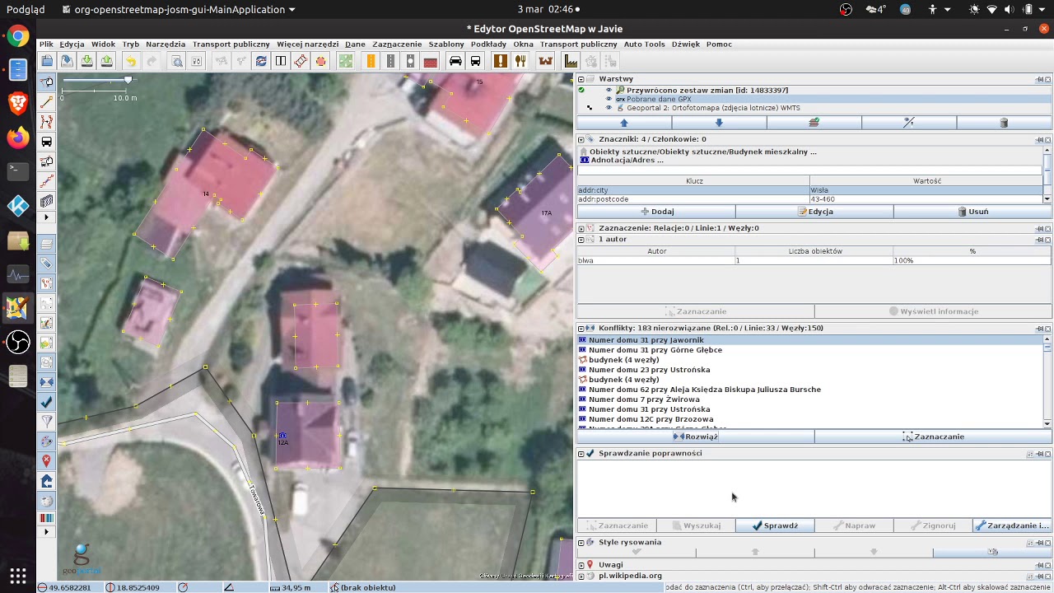Select the draw nodes tool
Viewport: 1054px width, 593px height.
coord(46,102)
